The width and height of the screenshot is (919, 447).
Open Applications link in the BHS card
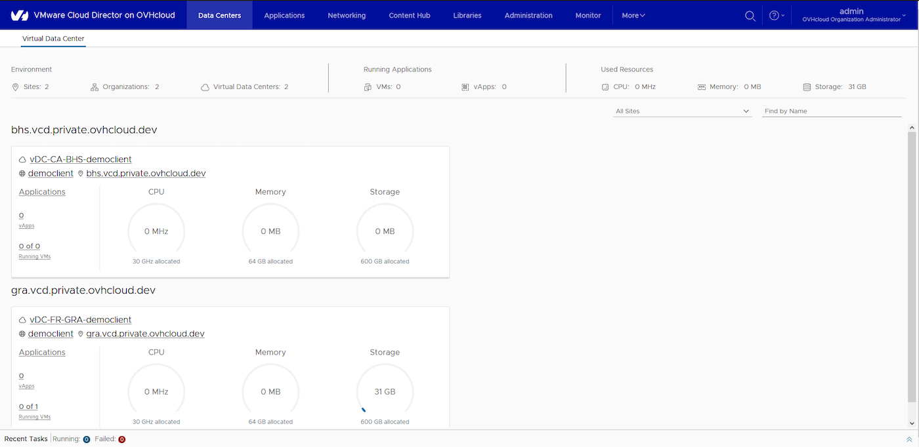coord(42,192)
